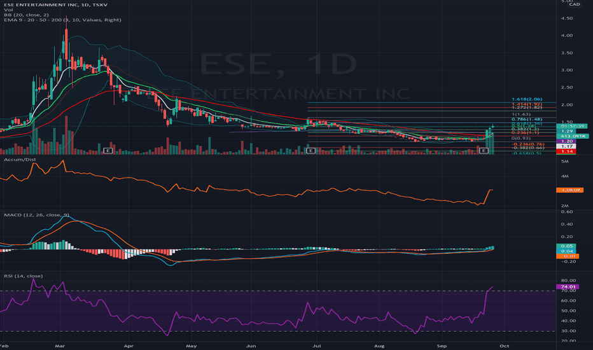Image resolution: width=593 pixels, height=350 pixels.
Task: Click the orange Accum/Dist value label
Action: [569, 190]
